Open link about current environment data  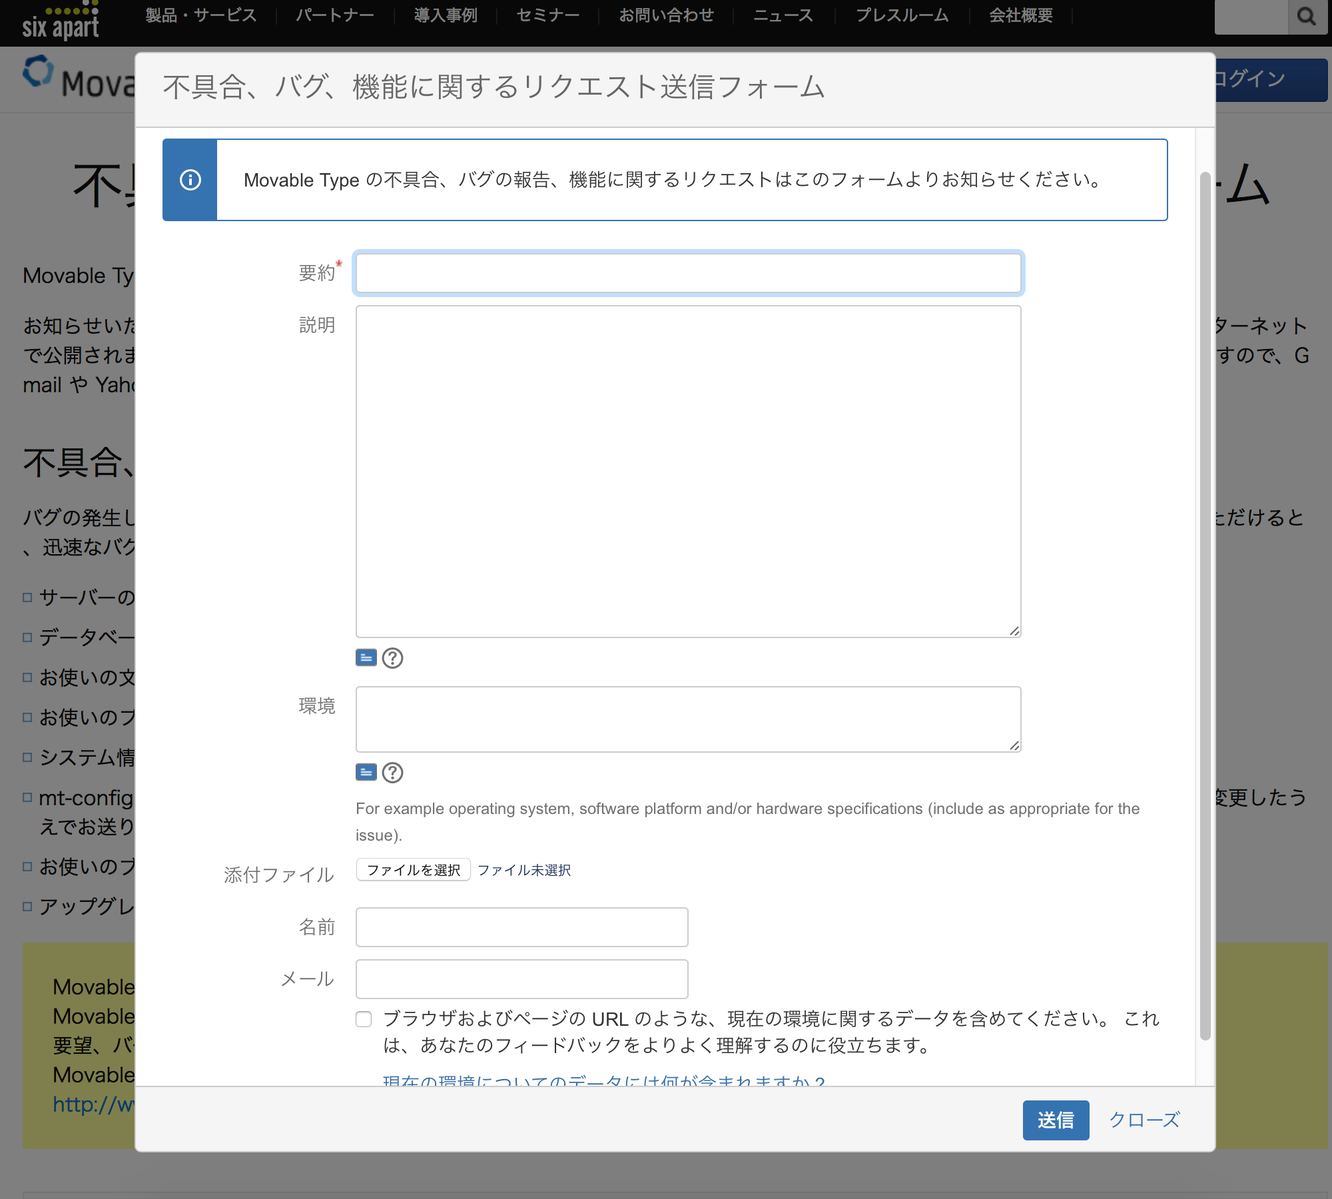click(603, 1080)
